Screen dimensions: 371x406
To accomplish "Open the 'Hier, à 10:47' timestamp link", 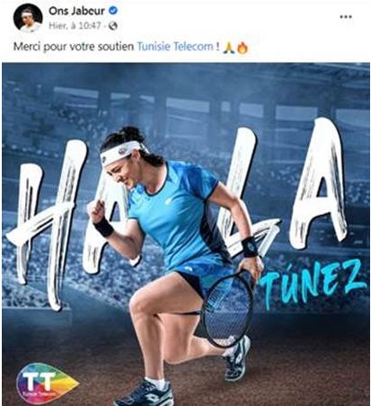I will pyautogui.click(x=75, y=26).
